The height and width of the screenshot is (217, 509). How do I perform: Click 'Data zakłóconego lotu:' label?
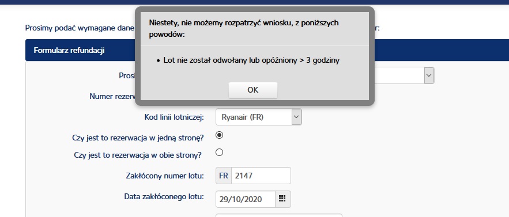[164, 196]
